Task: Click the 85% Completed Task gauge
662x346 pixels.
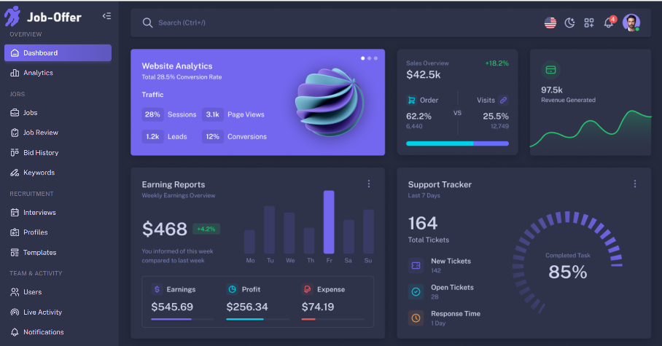Action: pos(567,264)
